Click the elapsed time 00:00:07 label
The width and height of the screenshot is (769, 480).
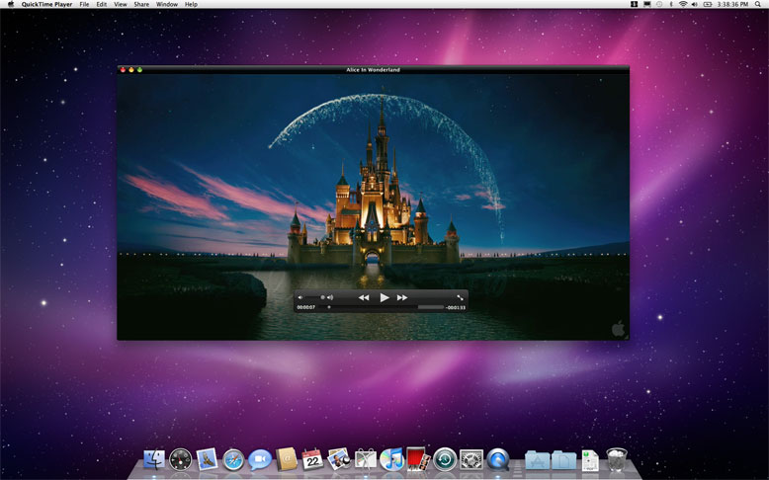pyautogui.click(x=305, y=307)
